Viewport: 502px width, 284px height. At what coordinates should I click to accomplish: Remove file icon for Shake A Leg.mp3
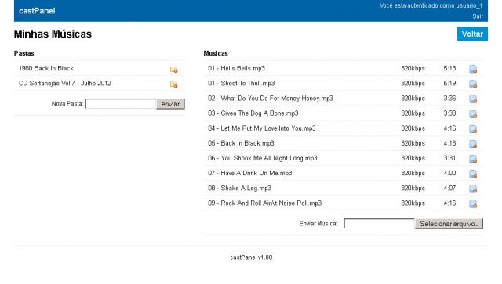click(473, 189)
